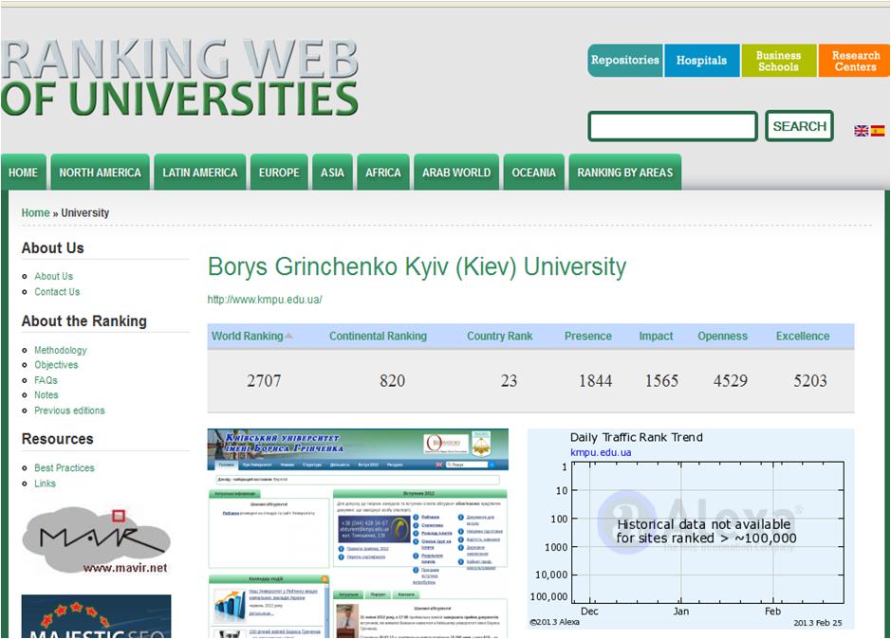Screen dimensions: 891x639
Task: Select North America in navigation bar
Action: pyautogui.click(x=100, y=173)
